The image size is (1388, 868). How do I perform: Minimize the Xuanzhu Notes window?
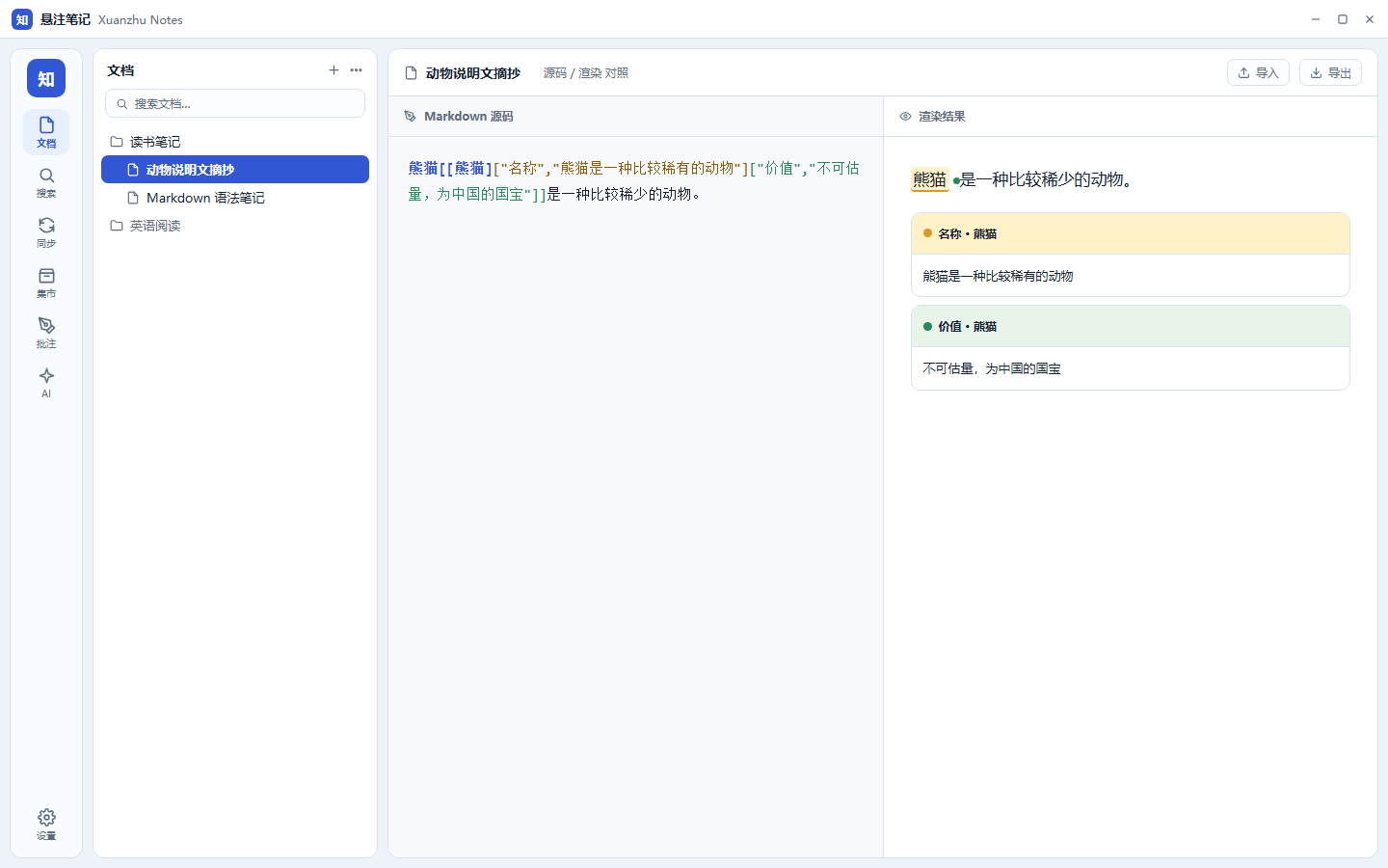point(1316,19)
